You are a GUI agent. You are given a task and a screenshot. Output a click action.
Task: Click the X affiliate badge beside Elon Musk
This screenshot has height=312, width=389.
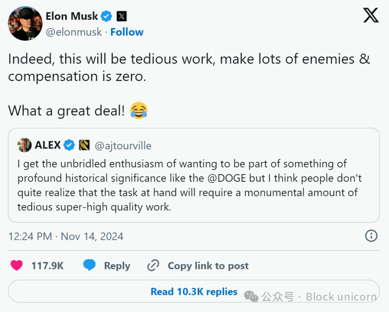click(x=122, y=16)
